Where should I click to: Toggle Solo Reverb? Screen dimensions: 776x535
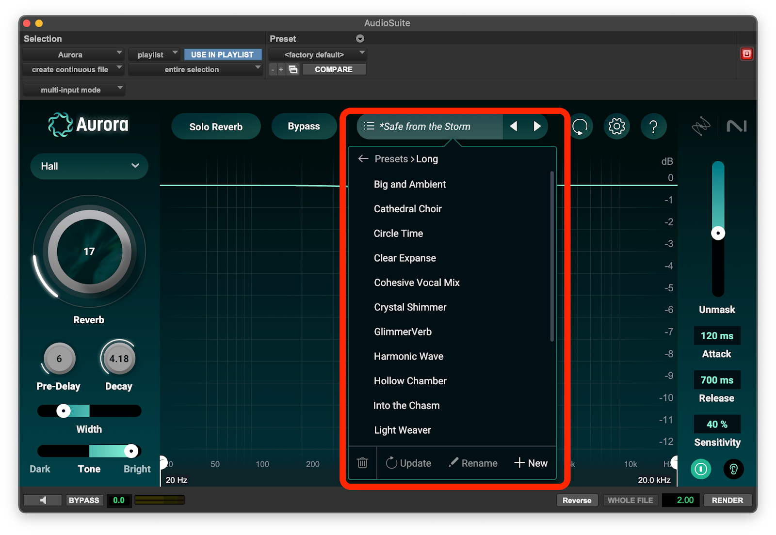point(216,126)
